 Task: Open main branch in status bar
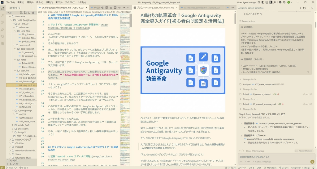(10, 167)
